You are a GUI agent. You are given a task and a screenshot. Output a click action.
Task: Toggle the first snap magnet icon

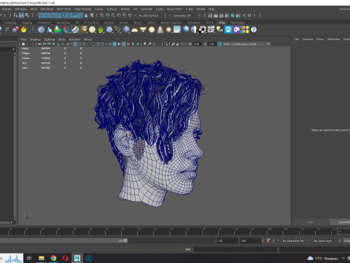pyautogui.click(x=102, y=15)
